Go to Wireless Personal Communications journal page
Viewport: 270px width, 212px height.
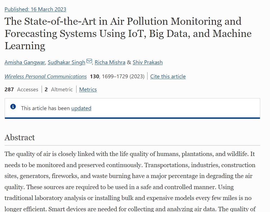46,76
